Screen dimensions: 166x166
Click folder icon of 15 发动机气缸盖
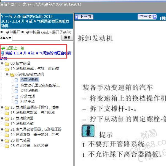(x=7, y=113)
